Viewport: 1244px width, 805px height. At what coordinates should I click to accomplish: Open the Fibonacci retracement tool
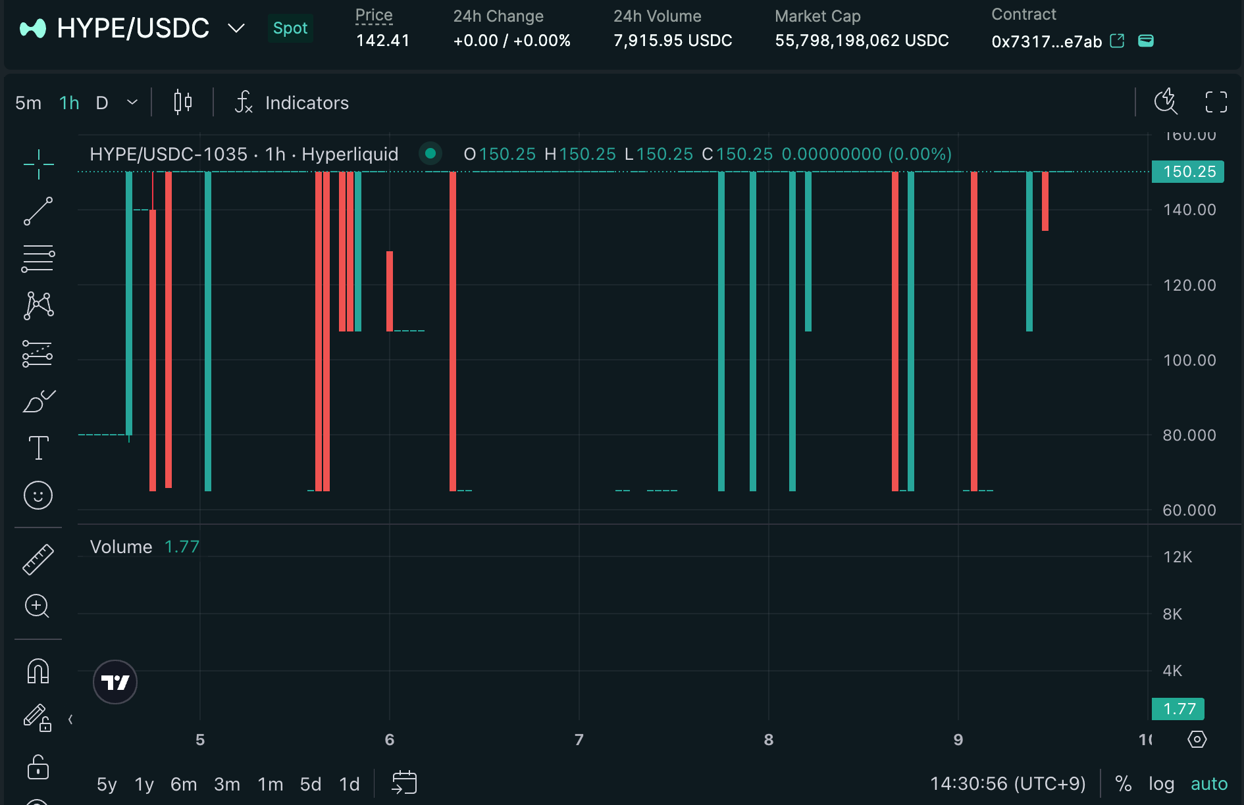tap(38, 258)
